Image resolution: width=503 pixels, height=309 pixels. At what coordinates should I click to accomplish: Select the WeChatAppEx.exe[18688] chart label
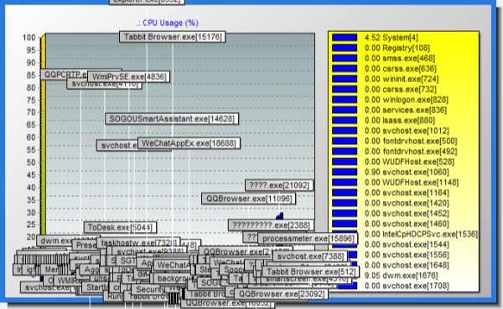(x=189, y=143)
